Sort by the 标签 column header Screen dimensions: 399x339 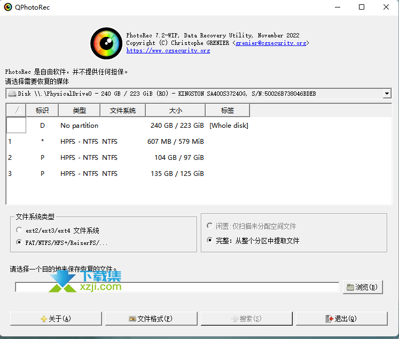tap(227, 110)
